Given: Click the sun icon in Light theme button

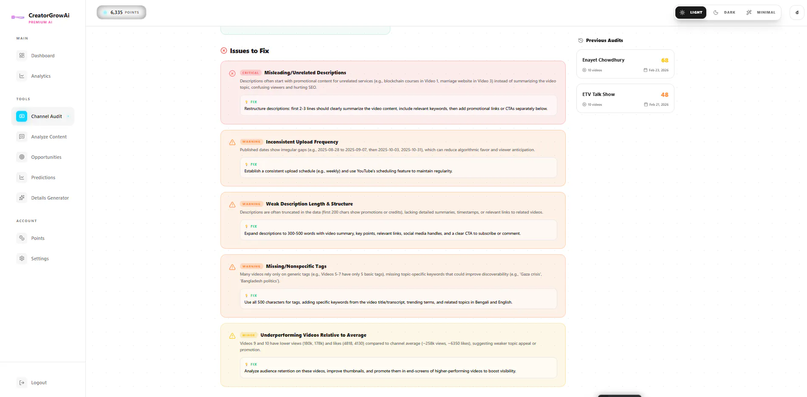Looking at the screenshot, I should (x=682, y=12).
